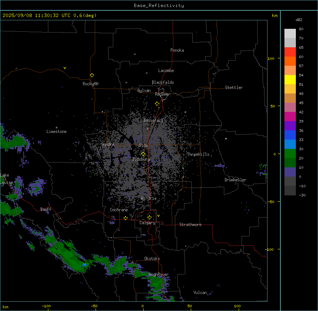318x311 pixels.
Task: Click the Sylvan label
Action: click(144, 90)
